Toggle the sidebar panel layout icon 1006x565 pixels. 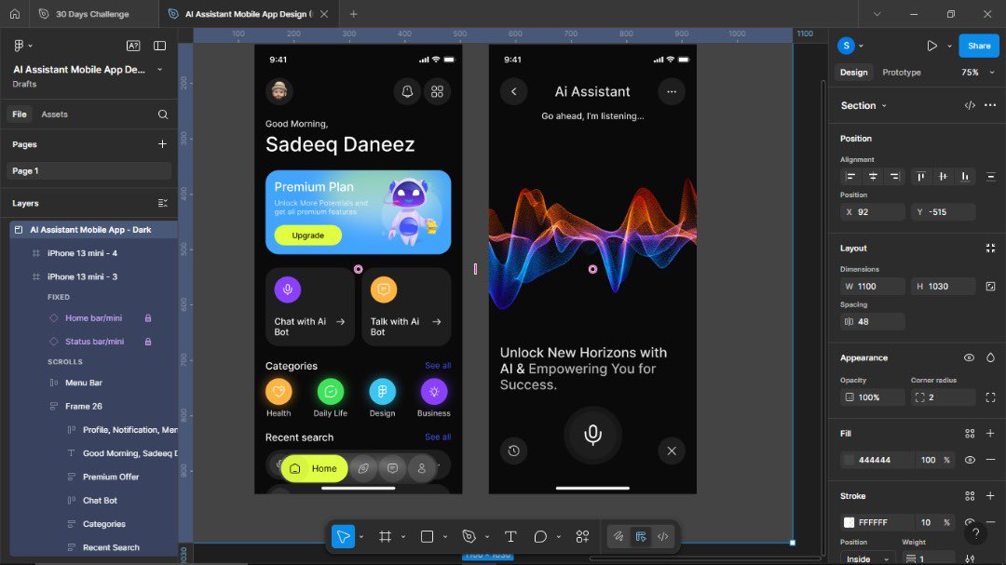[x=160, y=46]
